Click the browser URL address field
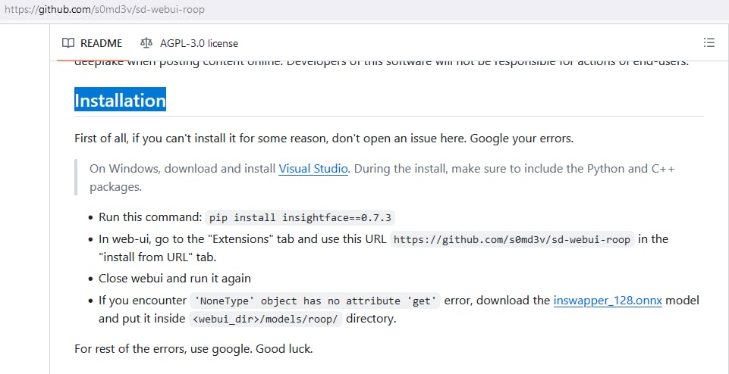The width and height of the screenshot is (729, 374). [364, 9]
